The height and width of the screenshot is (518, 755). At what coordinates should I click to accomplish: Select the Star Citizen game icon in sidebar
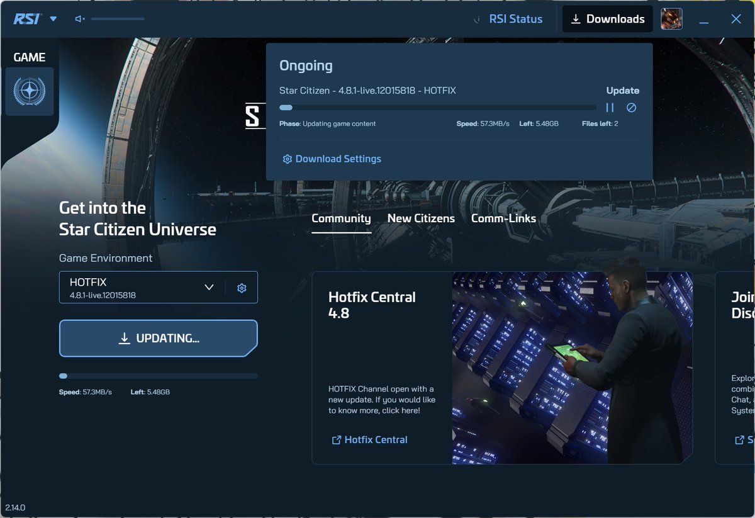[x=30, y=91]
